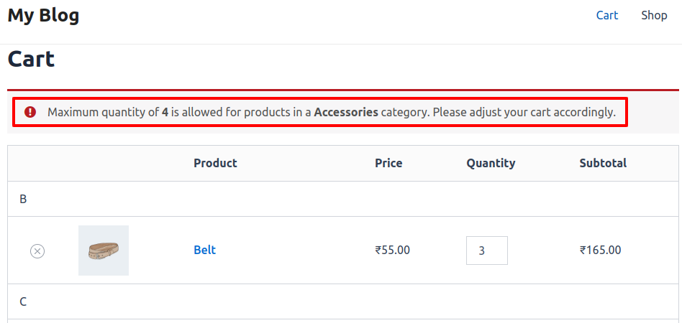Click the Belt subtotal ₹165.00
Viewport: 682px width, 323px height.
(x=600, y=251)
